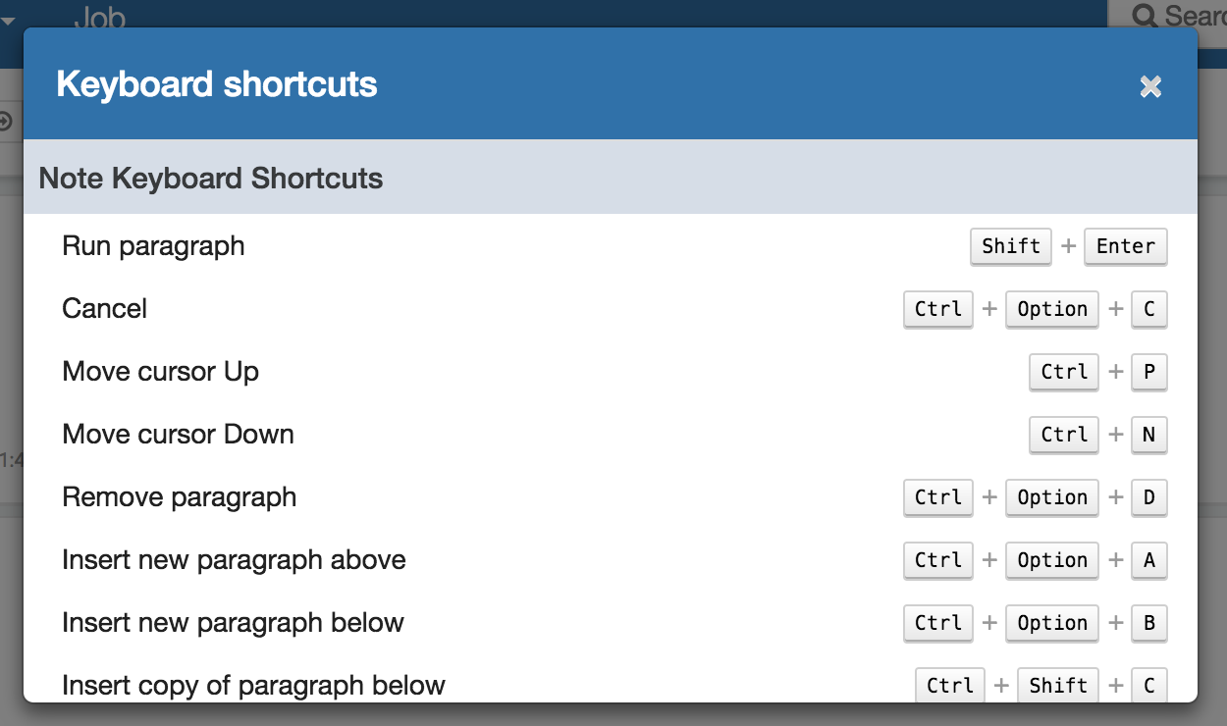Select the Cancel shortcut label
This screenshot has height=726, width=1227.
[104, 309]
